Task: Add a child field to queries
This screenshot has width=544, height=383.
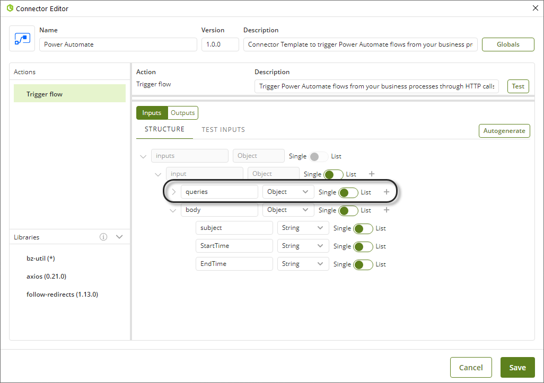Action: [387, 192]
